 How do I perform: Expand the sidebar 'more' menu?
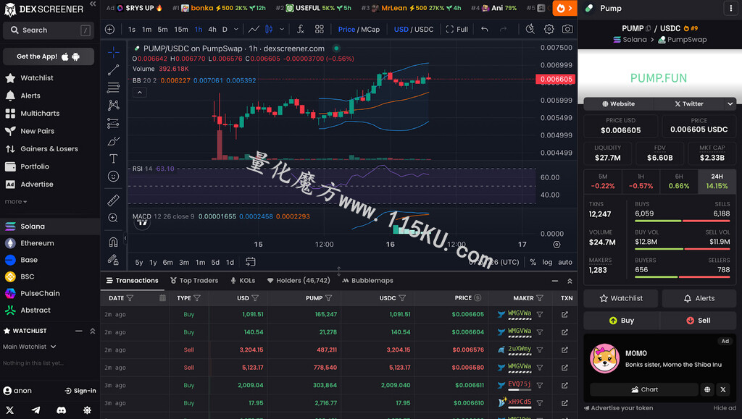point(16,202)
